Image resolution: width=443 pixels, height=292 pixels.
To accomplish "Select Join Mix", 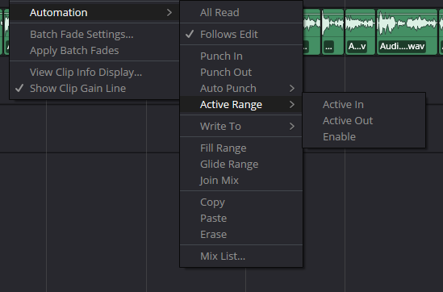I will pos(241,180).
